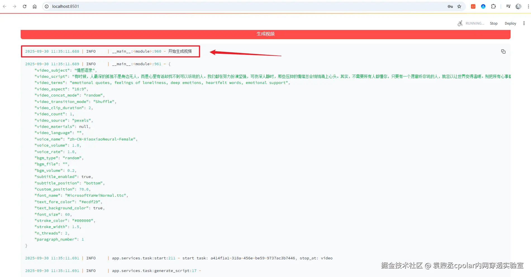Click the "start task" log entry
The width and height of the screenshot is (531, 277).
179,258
